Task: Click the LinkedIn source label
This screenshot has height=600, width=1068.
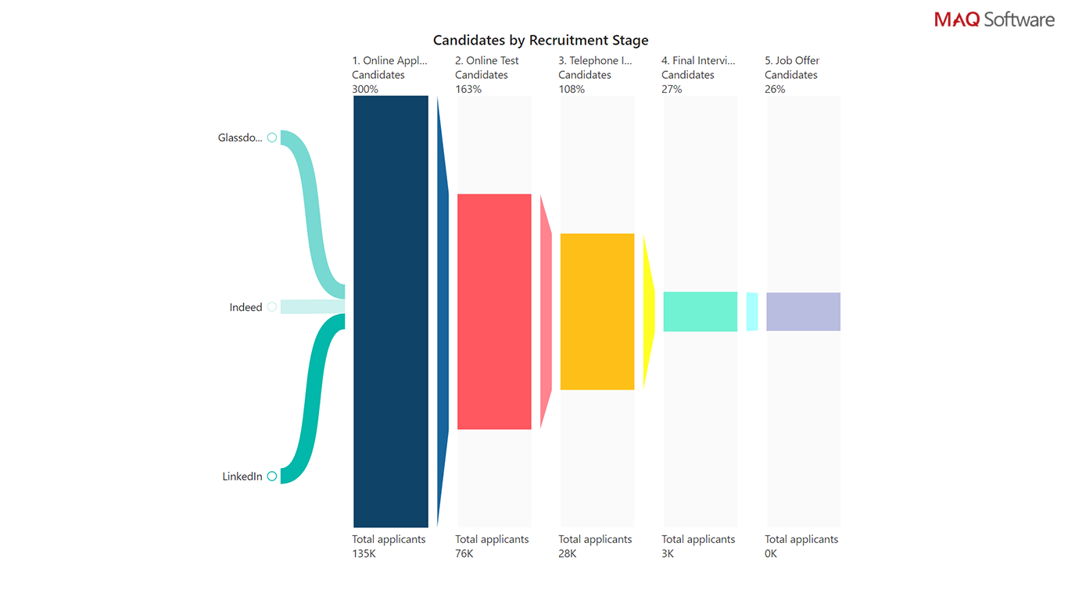Action: pos(242,477)
